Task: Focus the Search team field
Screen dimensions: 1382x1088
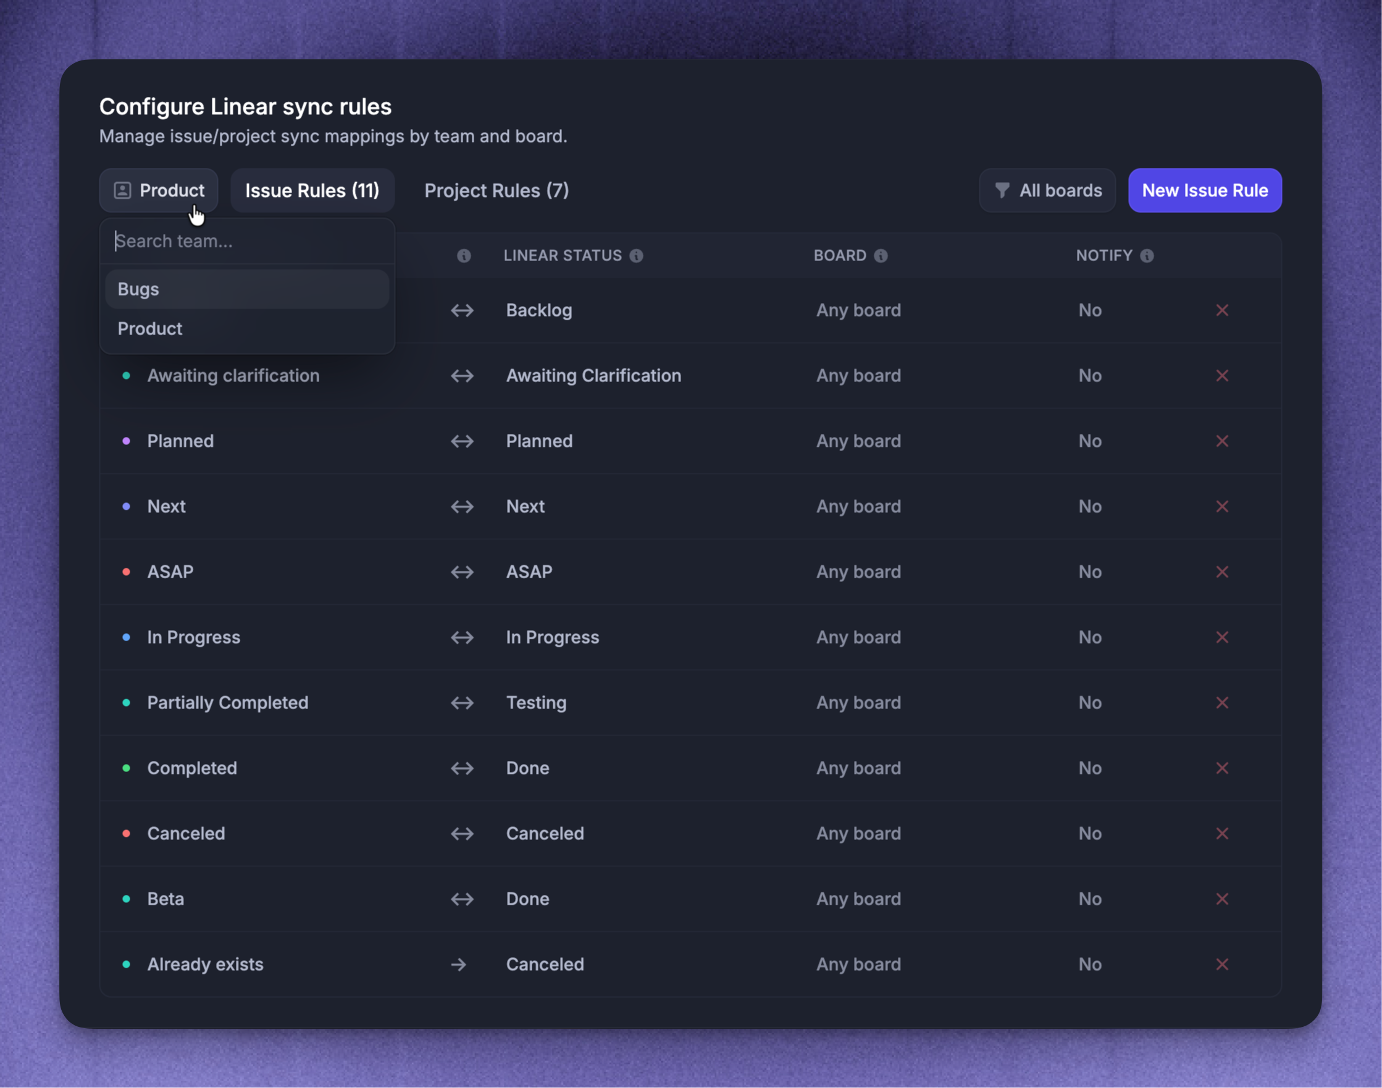Action: point(248,241)
